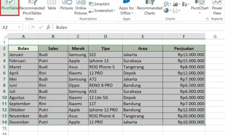Select row 1 header
Screen dimensions: 225x135
(x=4, y=42)
